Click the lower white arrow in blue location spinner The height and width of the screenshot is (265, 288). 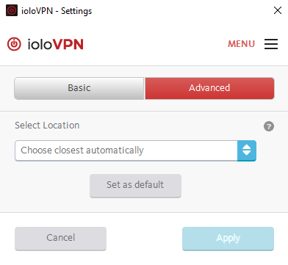point(246,153)
